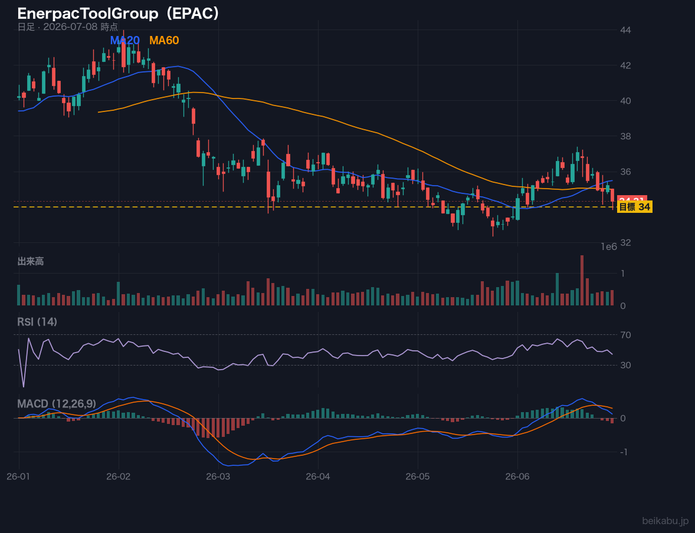This screenshot has width=695, height=533.
Task: Click the RSI 30 level label
Action: click(x=625, y=365)
